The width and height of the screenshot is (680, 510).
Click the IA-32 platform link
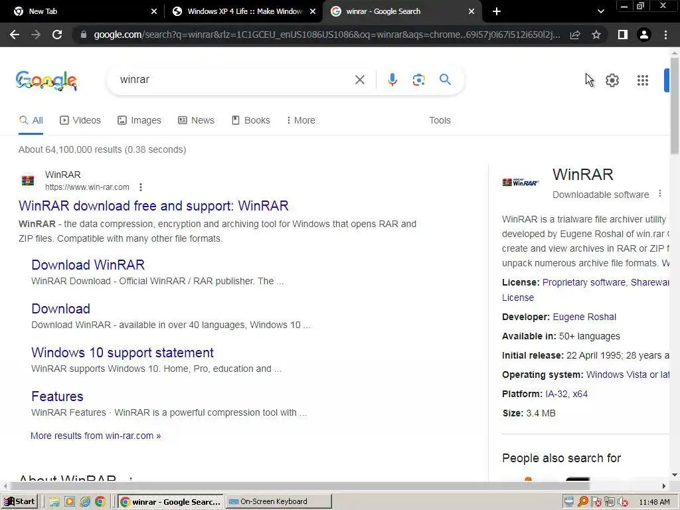(x=556, y=394)
